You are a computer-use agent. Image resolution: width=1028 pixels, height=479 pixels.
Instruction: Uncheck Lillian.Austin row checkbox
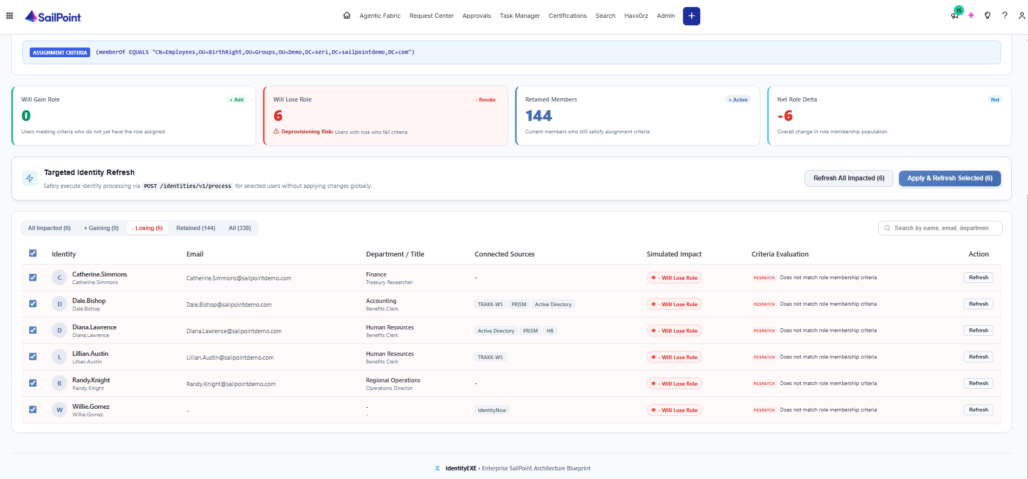(33, 356)
